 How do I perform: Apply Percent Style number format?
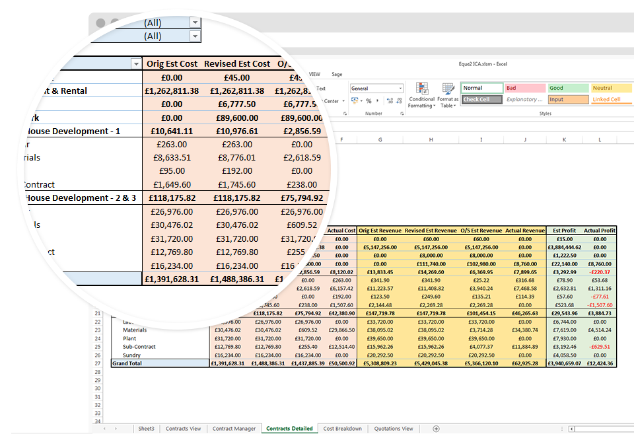[369, 101]
